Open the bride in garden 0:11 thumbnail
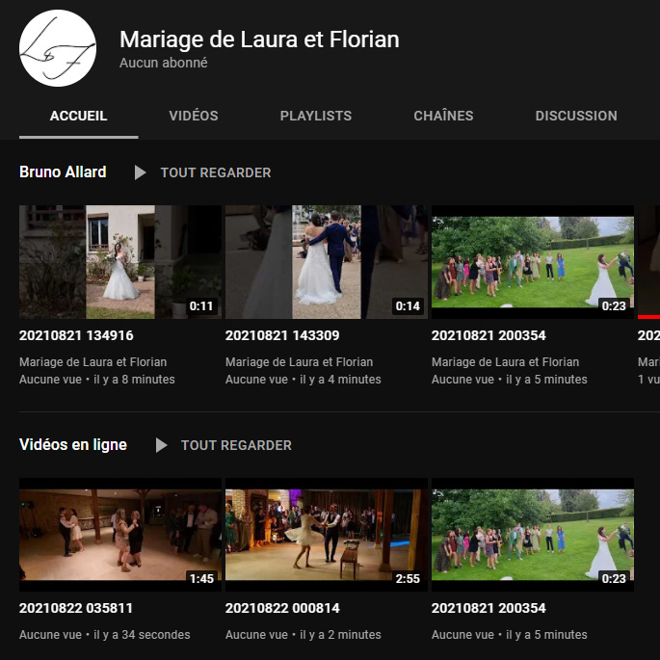660x660 pixels. (x=120, y=261)
